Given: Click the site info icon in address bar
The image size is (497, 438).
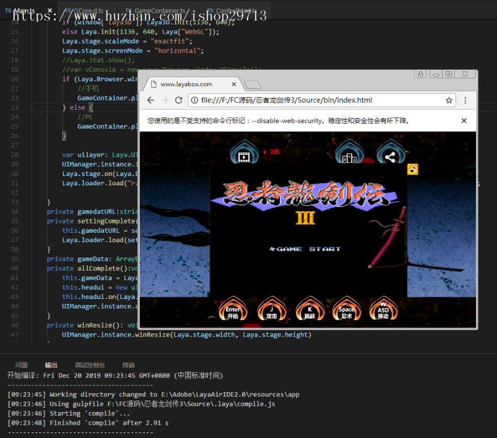Looking at the screenshot, I should pos(194,100).
